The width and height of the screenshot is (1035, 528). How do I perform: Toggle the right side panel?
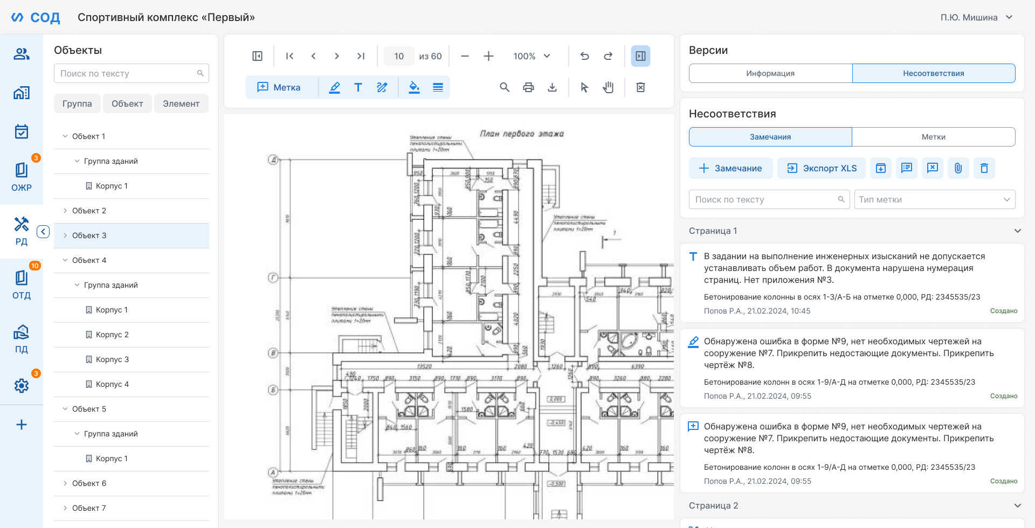click(640, 56)
